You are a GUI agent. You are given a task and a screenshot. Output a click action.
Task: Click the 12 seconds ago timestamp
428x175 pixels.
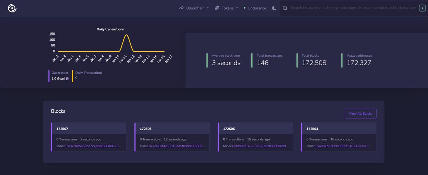tap(175, 139)
